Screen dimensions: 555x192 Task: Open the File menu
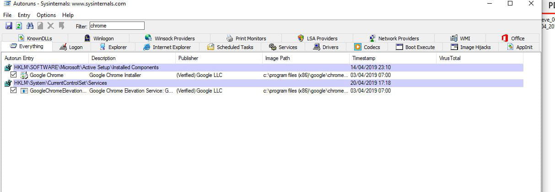(x=7, y=15)
